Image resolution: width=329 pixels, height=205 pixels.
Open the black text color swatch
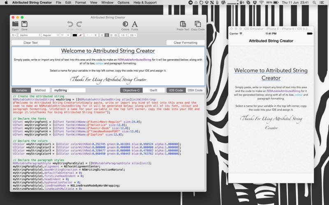pyautogui.click(x=75, y=35)
